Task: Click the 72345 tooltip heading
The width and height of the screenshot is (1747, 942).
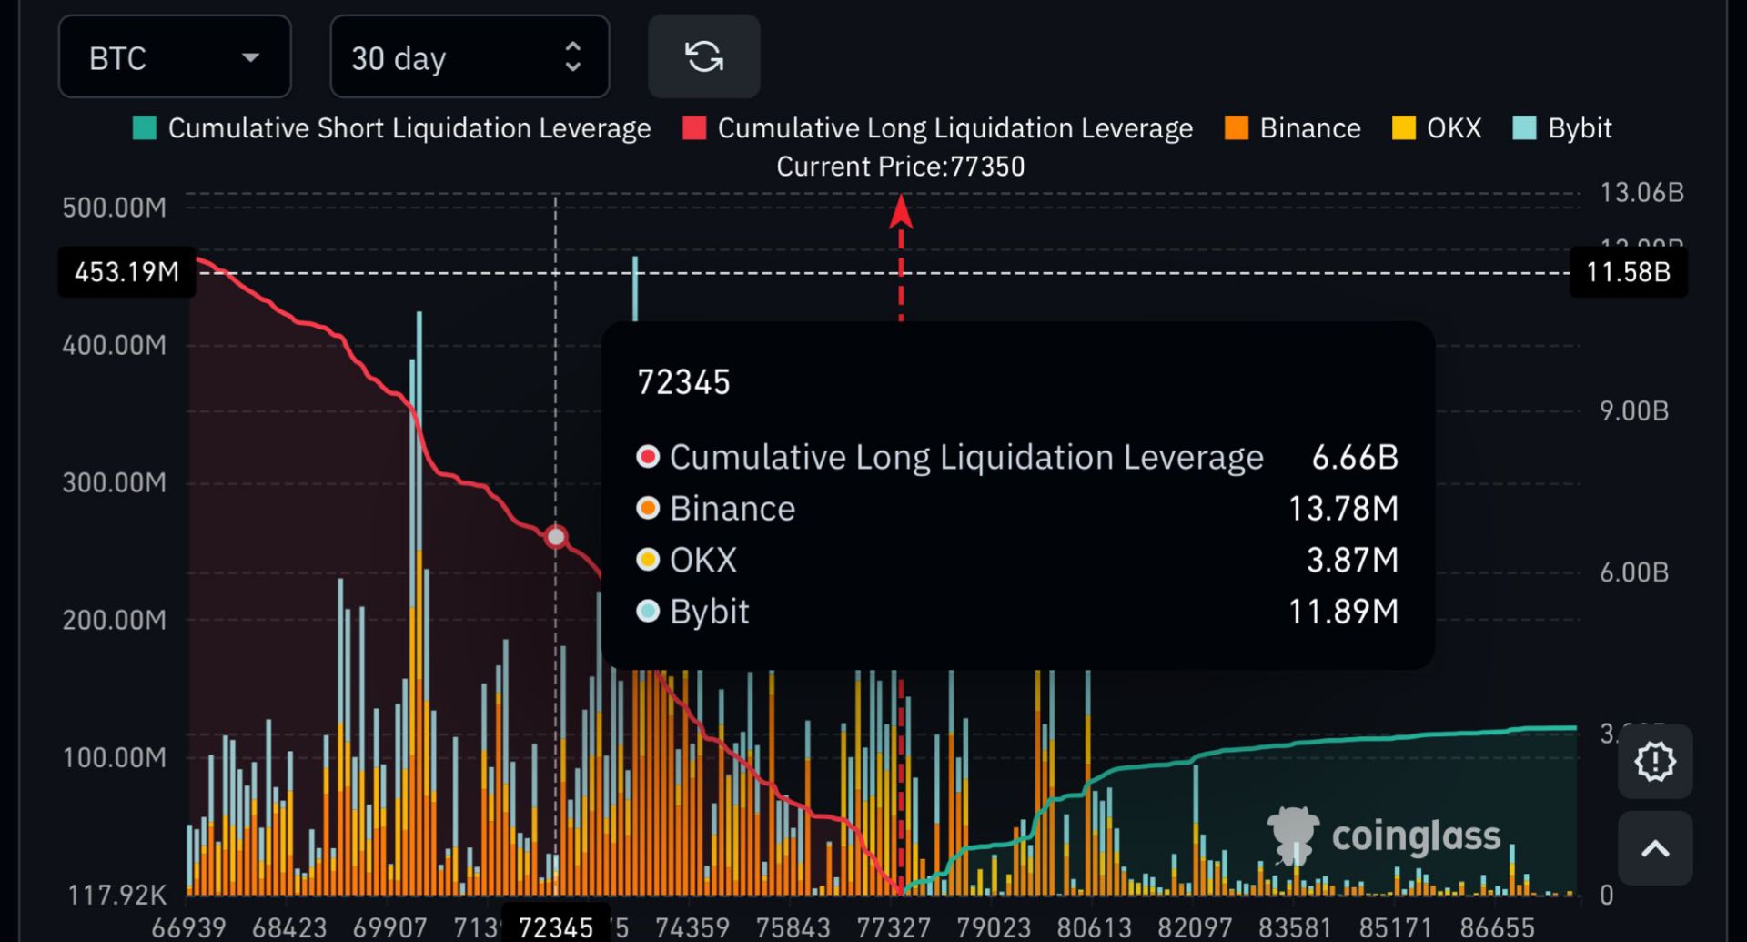Action: [x=684, y=383]
